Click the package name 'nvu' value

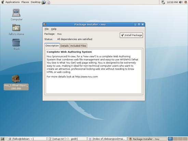tap(59, 34)
